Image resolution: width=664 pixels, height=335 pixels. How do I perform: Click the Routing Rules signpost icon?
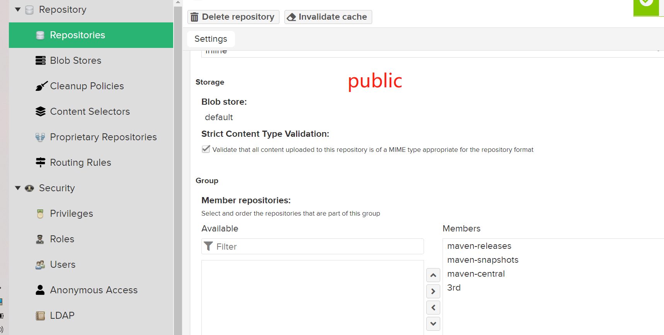click(40, 162)
